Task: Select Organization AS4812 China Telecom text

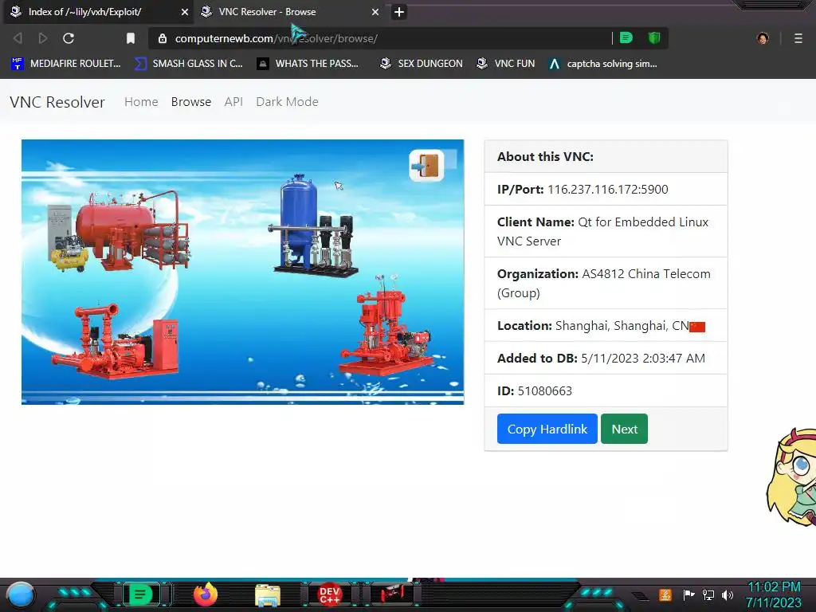Action: tap(604, 284)
